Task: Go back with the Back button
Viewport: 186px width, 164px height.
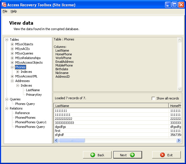Action: [x=97, y=155]
